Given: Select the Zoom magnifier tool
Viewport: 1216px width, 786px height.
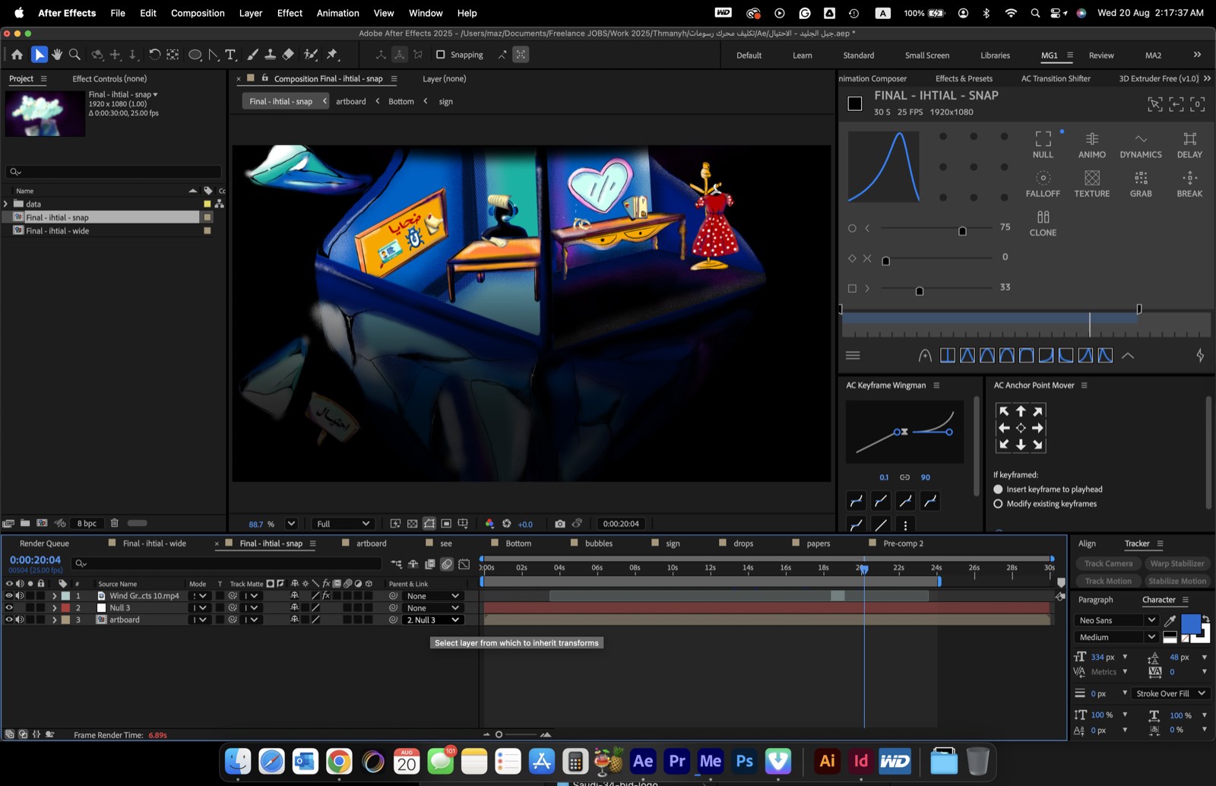Looking at the screenshot, I should tap(74, 55).
